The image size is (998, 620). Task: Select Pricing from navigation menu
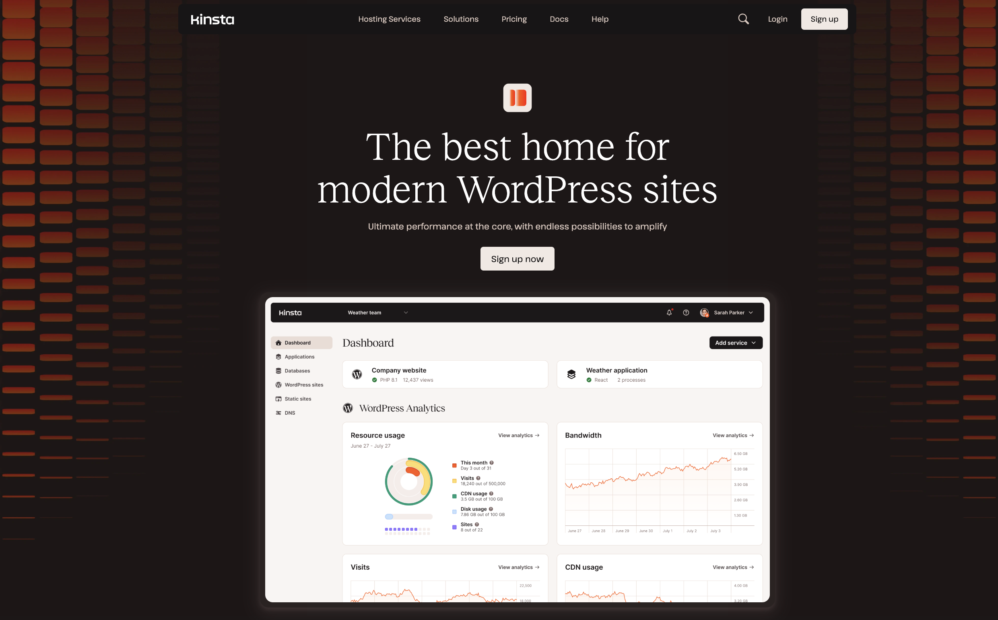pyautogui.click(x=514, y=19)
